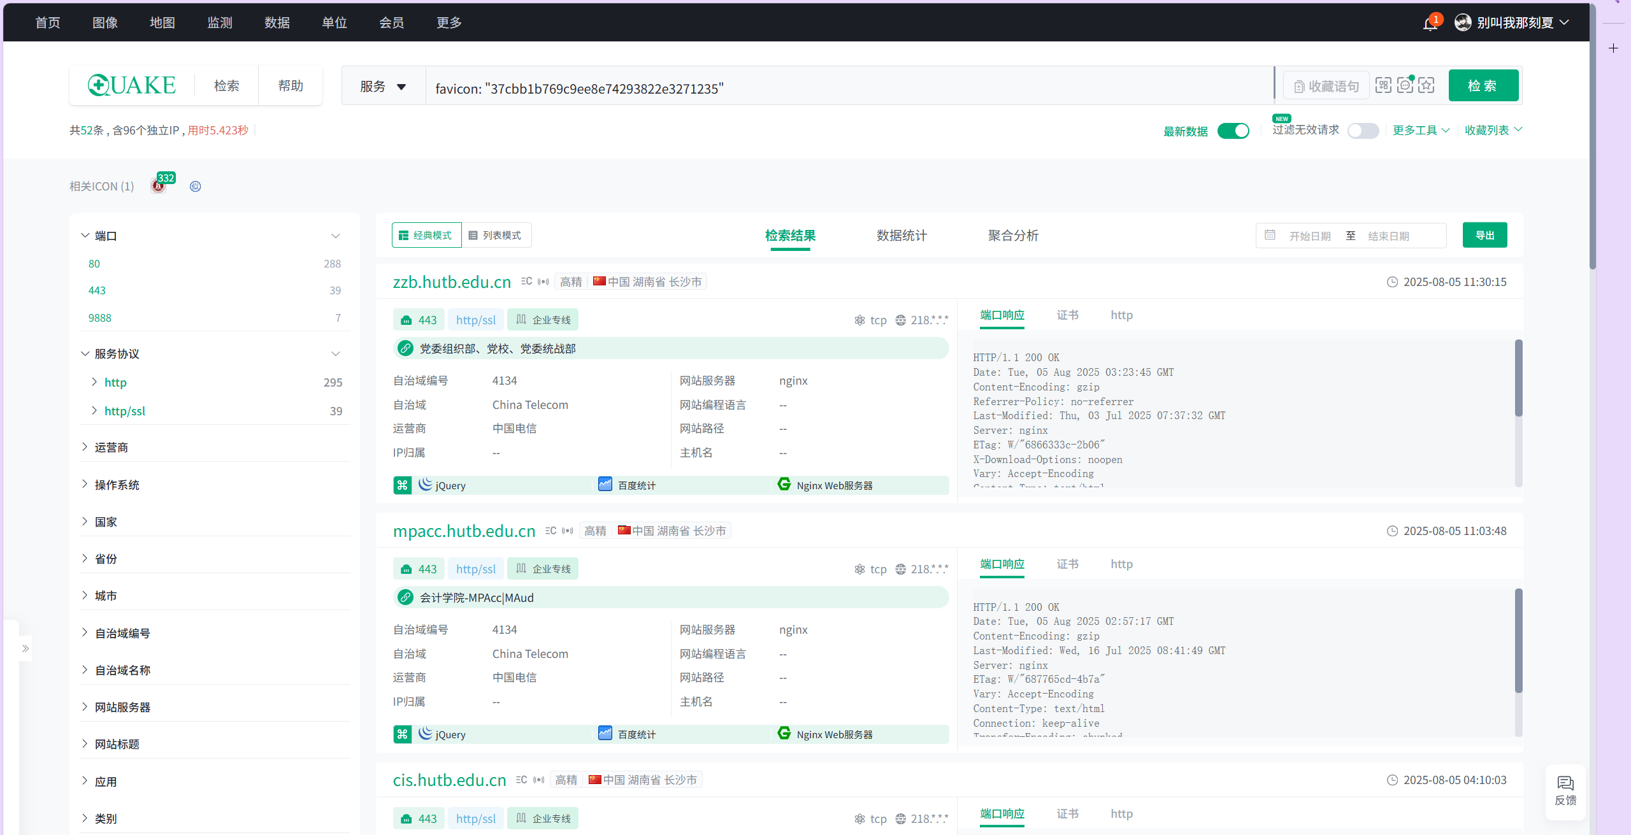Screen dimensions: 1631x835
Task: Click the first result response scrollbar
Action: click(x=1518, y=378)
